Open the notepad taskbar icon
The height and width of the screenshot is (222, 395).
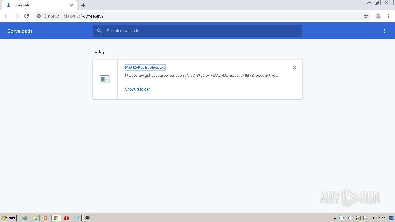[x=77, y=218]
